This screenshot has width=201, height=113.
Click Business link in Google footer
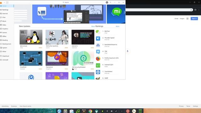(x=14, y=106)
